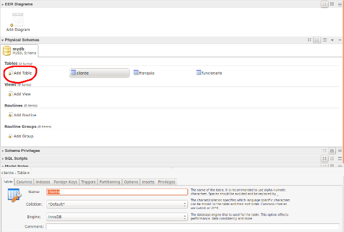Set SQL Scripts to small icons view
This screenshot has height=232, width=344.
(x=332, y=158)
